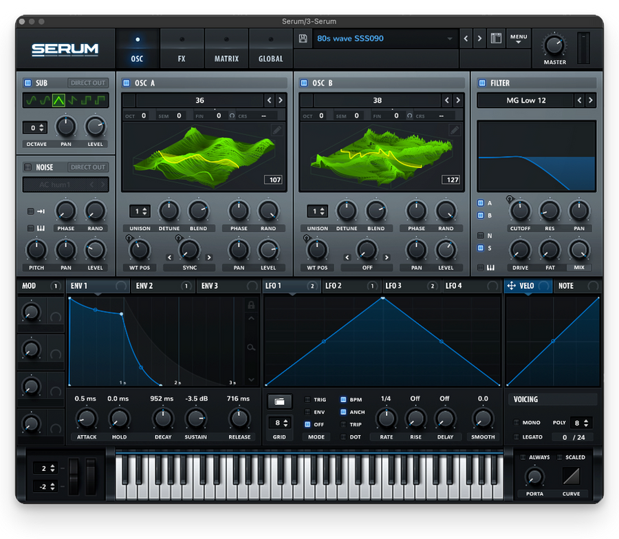
Task: Switch to the MATRIX tab
Action: coord(226,49)
